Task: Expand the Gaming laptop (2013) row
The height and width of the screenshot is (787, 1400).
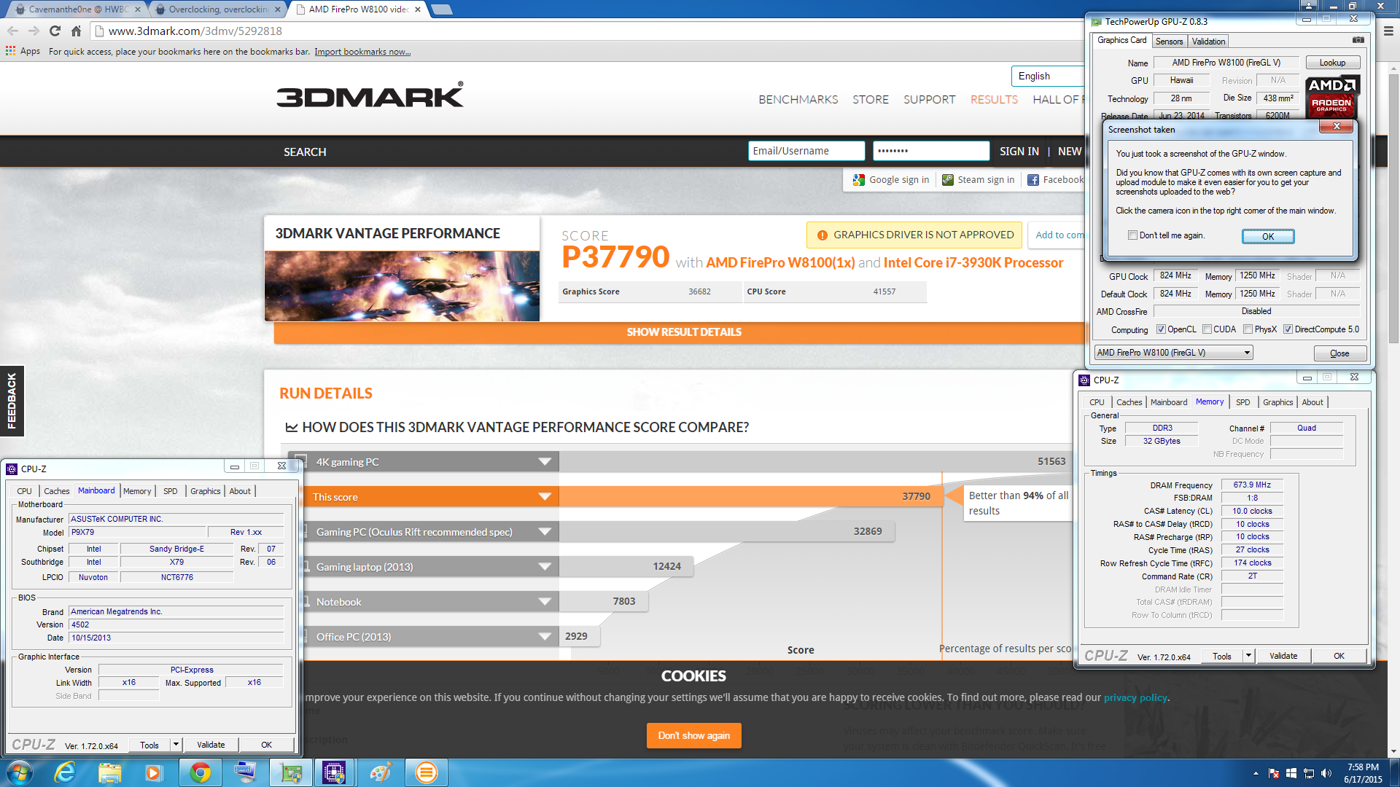Action: pyautogui.click(x=544, y=567)
